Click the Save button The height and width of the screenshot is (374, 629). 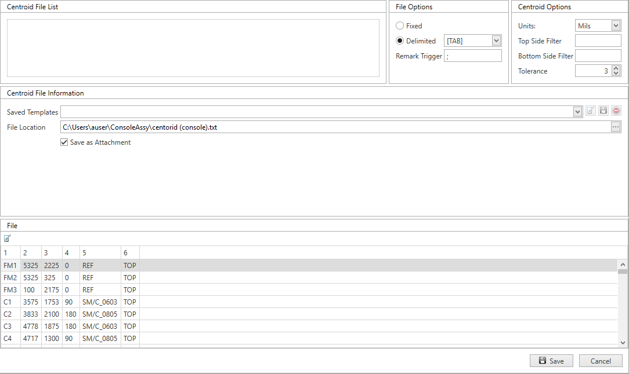(551, 360)
